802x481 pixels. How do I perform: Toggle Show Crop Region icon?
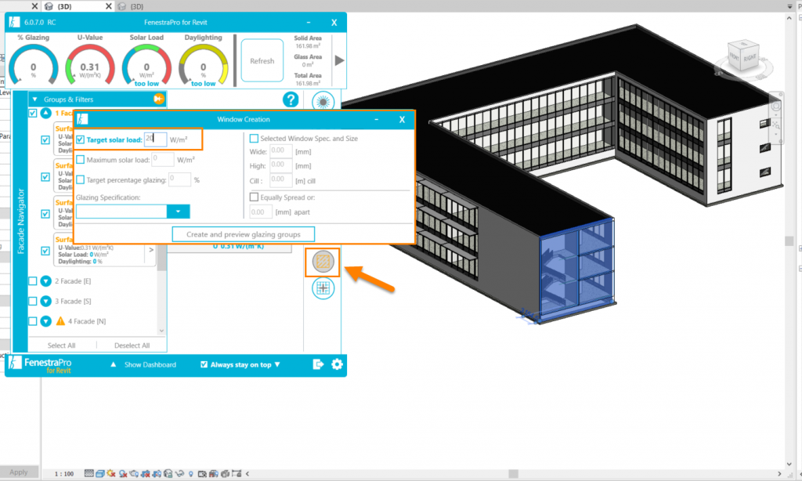click(x=157, y=474)
